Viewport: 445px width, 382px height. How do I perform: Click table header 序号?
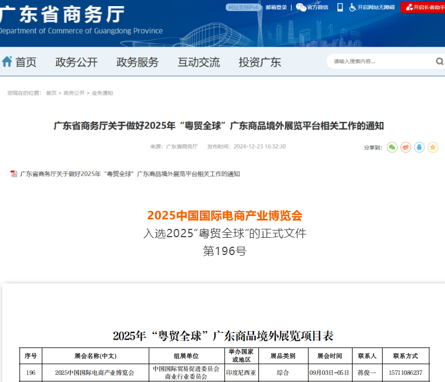click(x=31, y=356)
